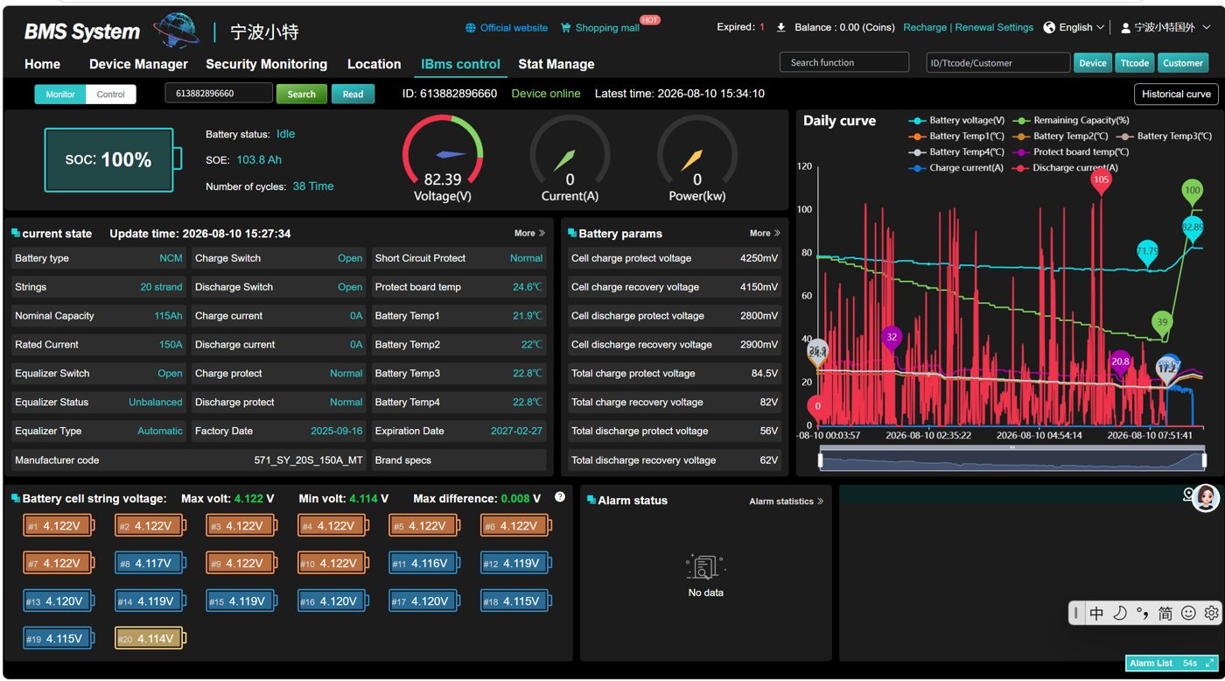The width and height of the screenshot is (1225, 681).
Task: Expand the Alarm List panel
Action: 1172,663
